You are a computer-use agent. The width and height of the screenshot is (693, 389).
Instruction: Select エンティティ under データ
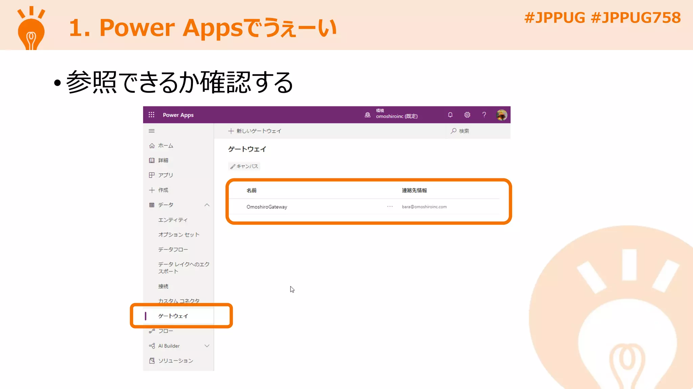(173, 220)
